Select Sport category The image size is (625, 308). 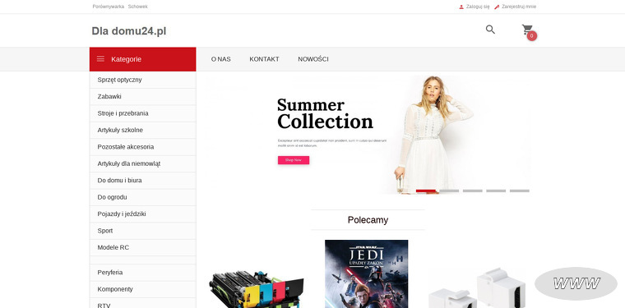pyautogui.click(x=143, y=231)
